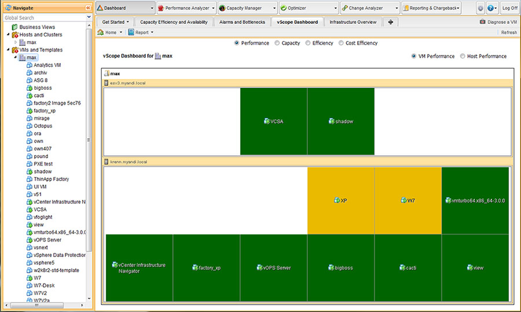
Task: Click the Diagnose a VM label
Action: tap(502, 22)
